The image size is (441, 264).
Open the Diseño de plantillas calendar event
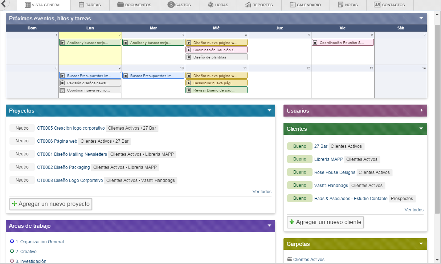click(216, 57)
